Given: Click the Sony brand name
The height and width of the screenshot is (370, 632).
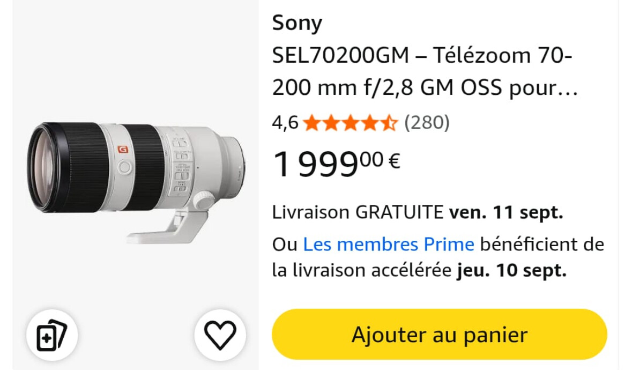Looking at the screenshot, I should click(298, 23).
